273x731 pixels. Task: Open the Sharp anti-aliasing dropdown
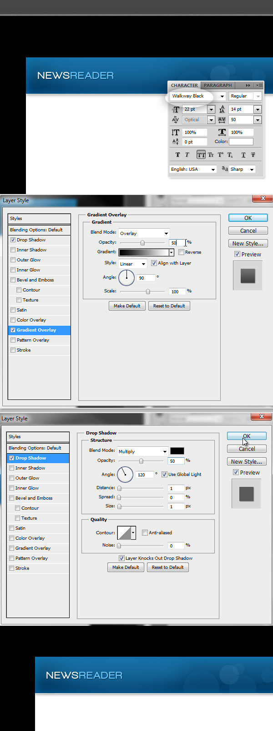243,169
